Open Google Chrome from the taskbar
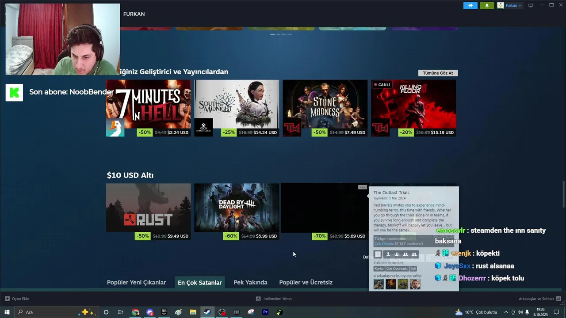The height and width of the screenshot is (318, 566). point(135,312)
